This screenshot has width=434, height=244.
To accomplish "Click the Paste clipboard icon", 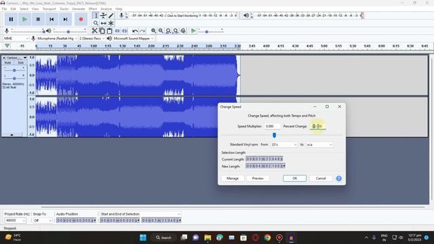I will pyautogui.click(x=109, y=30).
